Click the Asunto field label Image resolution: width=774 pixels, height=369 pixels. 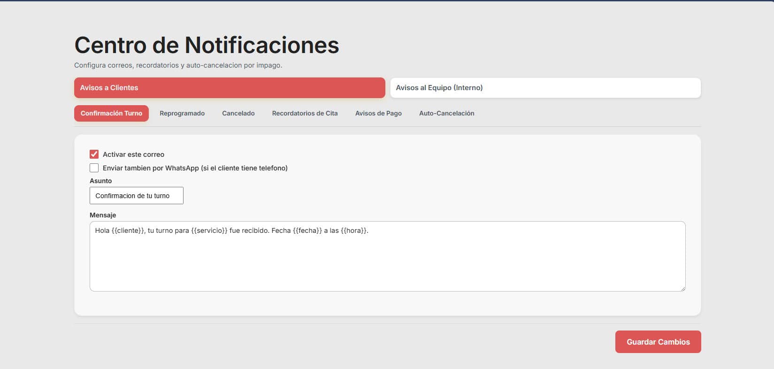click(x=101, y=181)
